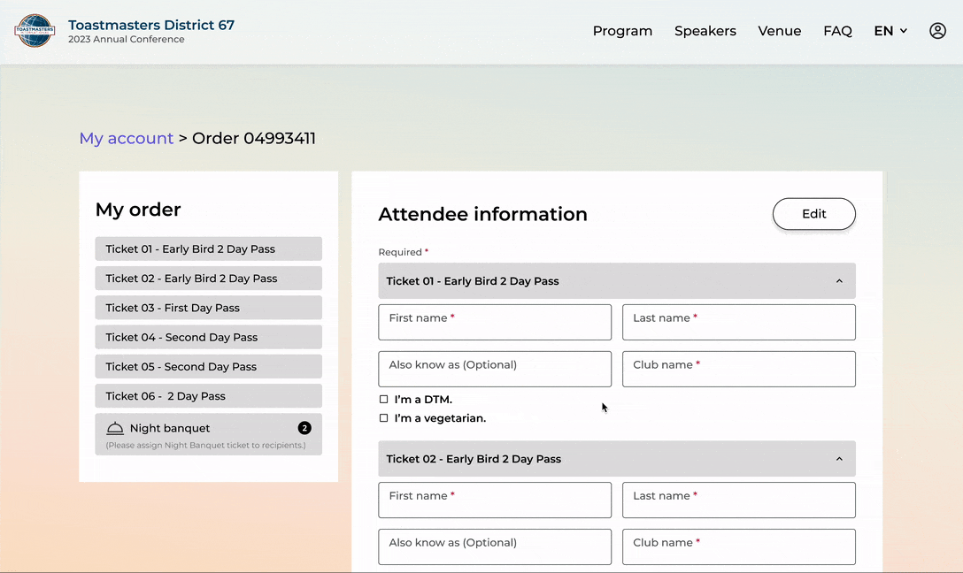This screenshot has width=963, height=573.
Task: Open the user profile account icon
Action: (x=937, y=31)
